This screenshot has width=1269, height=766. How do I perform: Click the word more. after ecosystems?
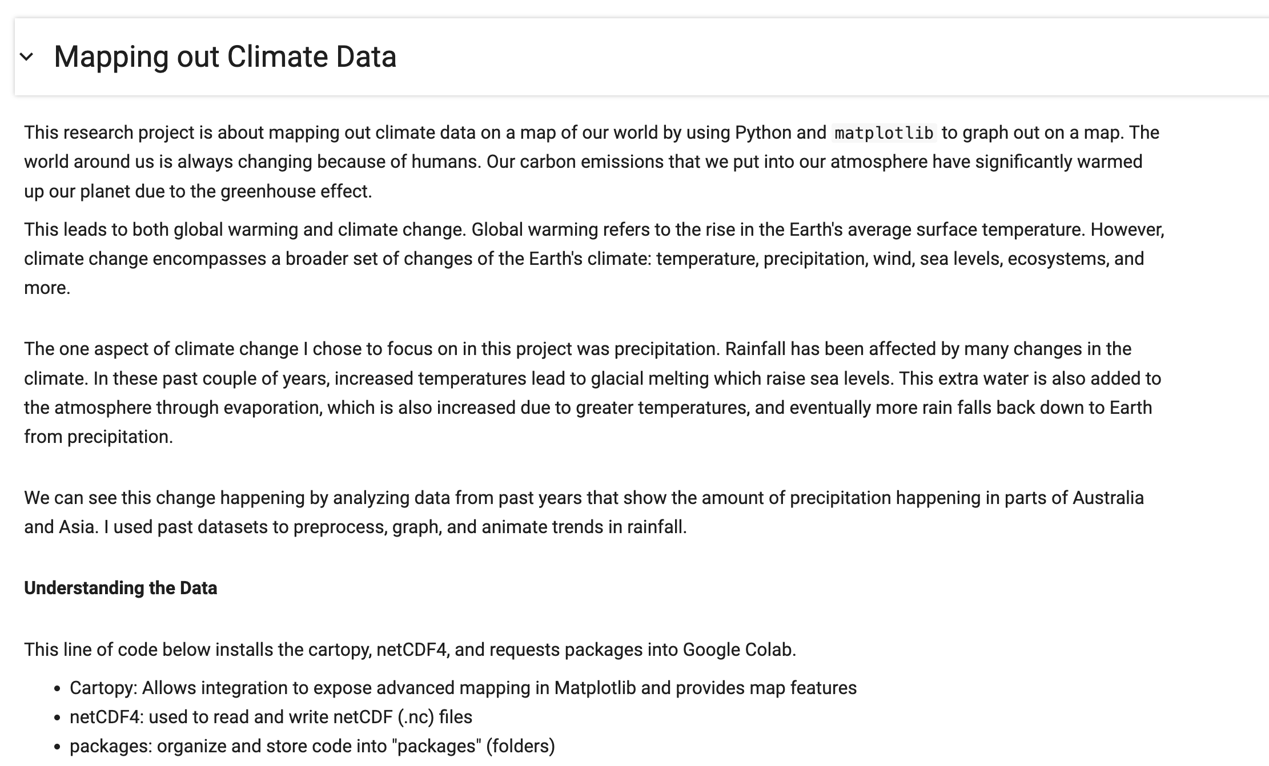[47, 288]
